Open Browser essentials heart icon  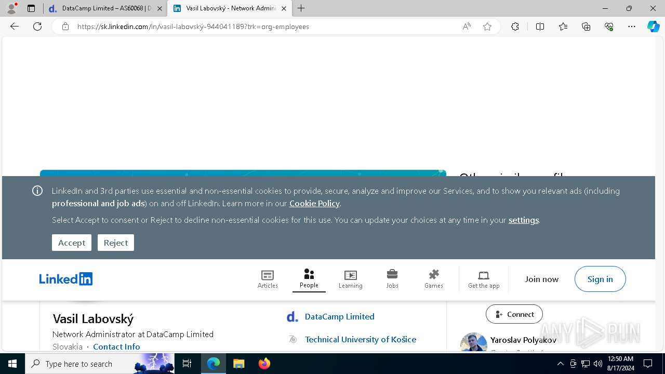(609, 26)
